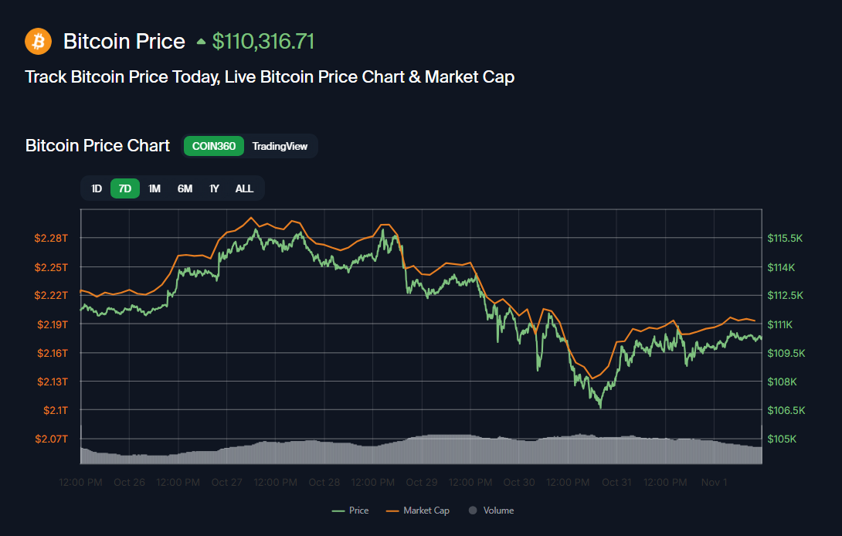Click the Bitcoin Price title link
Screen dimensions: 842x536
(124, 41)
